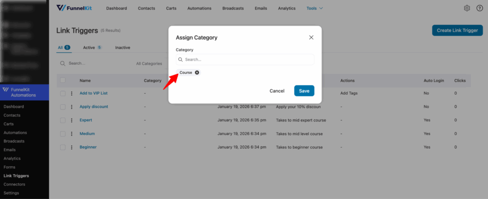
Task: Open Analytics in the WordPress sidebar
Action: pos(12,159)
